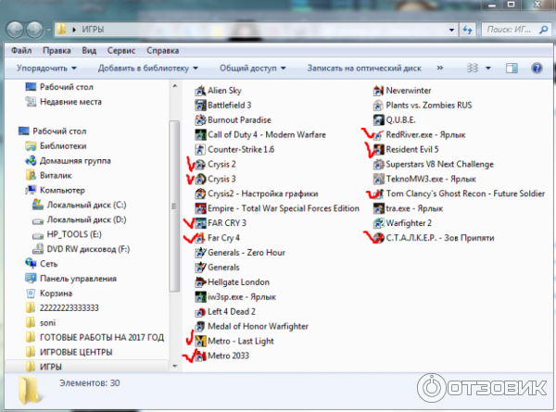Select the Metro - Last Light icon
Image resolution: width=556 pixels, height=412 pixels.
pos(200,341)
